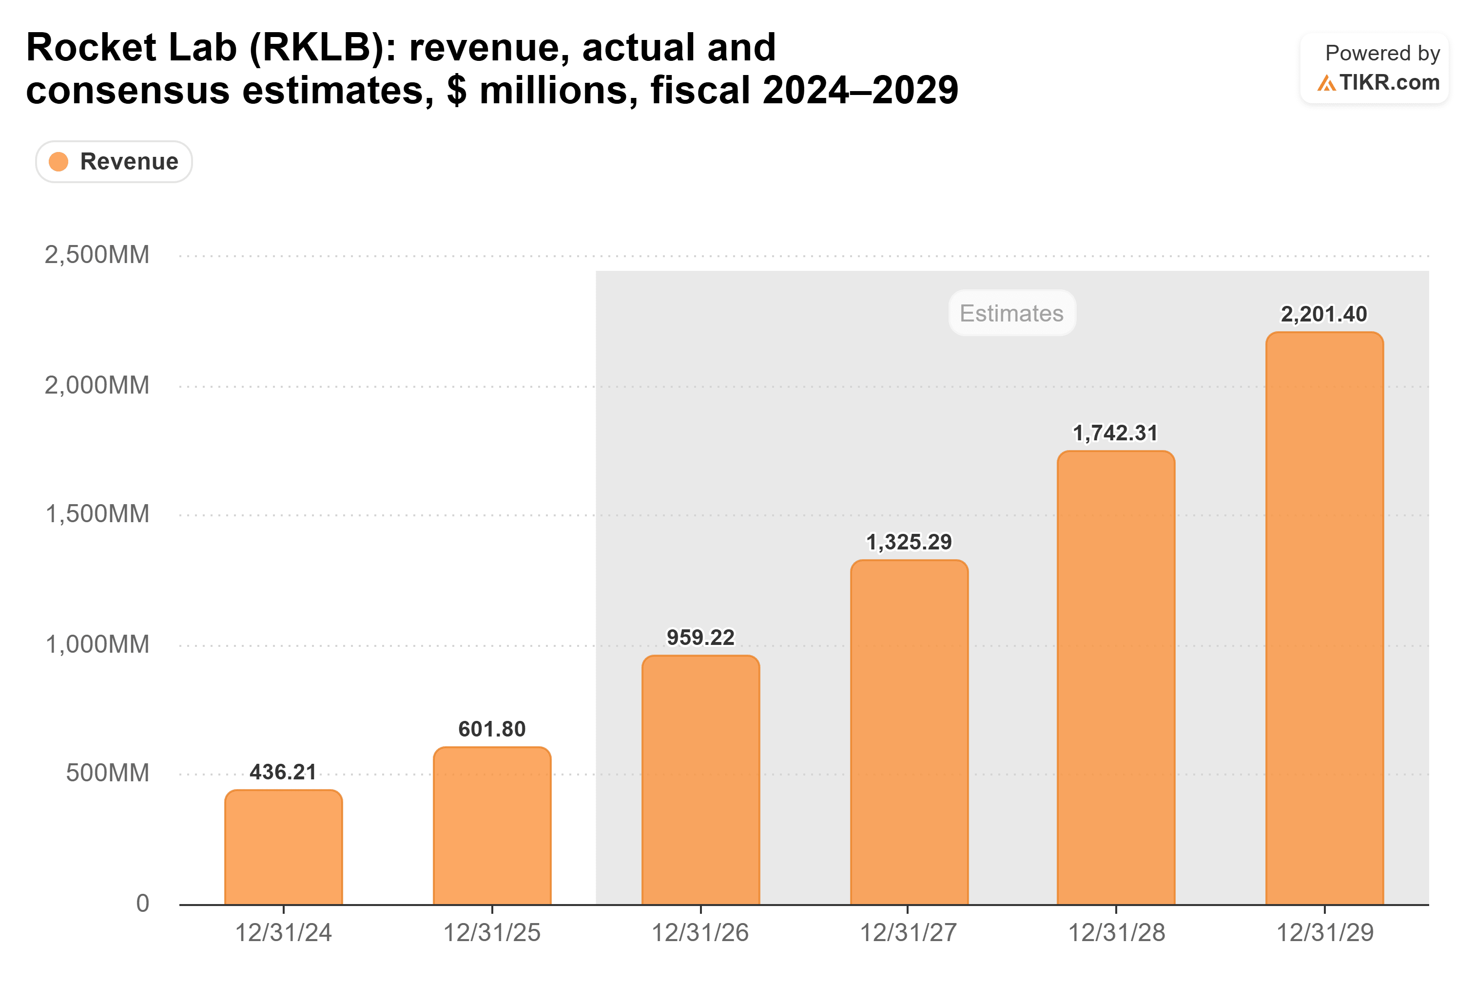Viewport: 1474px width, 982px height.
Task: Select the 12/31/27 revenue bar
Action: point(910,733)
